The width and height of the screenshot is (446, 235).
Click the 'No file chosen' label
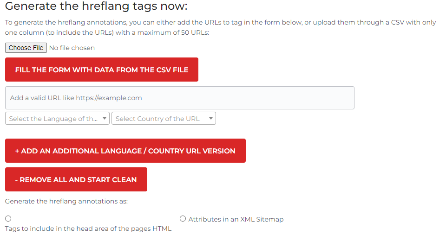coord(72,48)
